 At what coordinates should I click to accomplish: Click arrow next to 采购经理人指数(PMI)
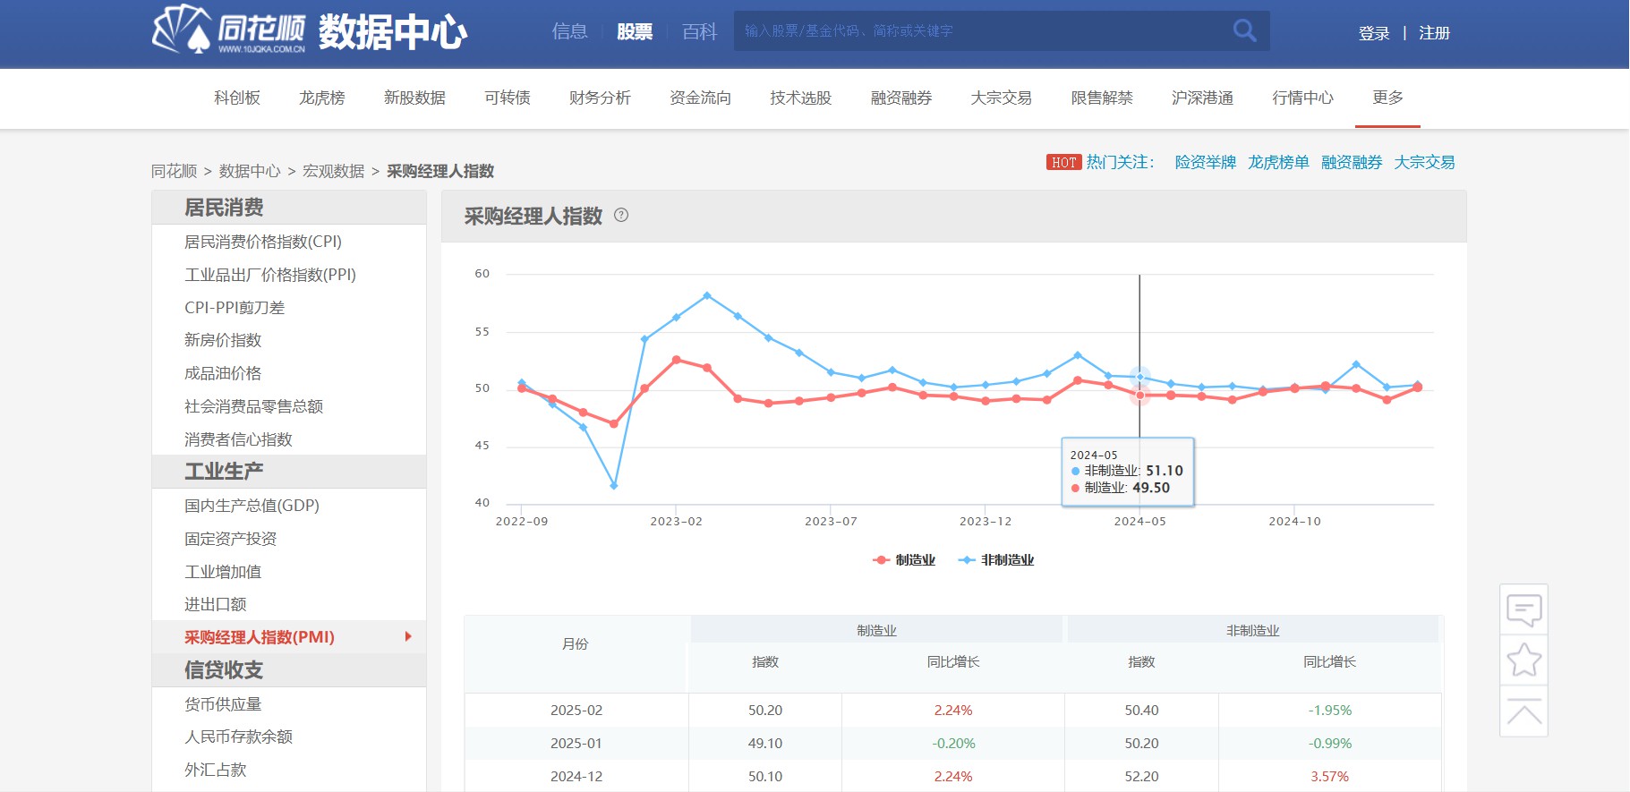[x=408, y=637]
